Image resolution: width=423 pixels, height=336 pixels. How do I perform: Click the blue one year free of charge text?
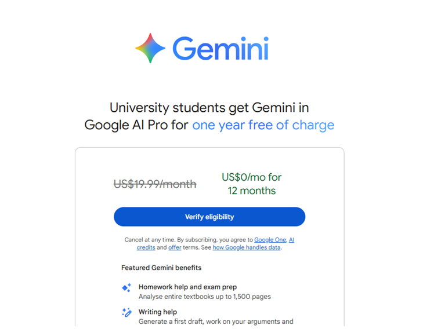pos(263,125)
